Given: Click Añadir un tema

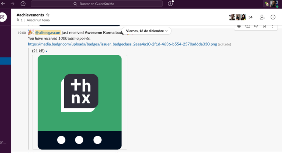Looking at the screenshot, I should pos(38,20).
